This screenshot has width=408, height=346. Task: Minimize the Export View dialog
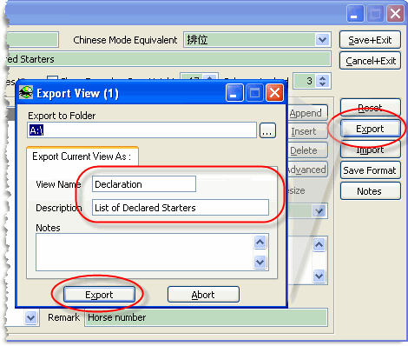coord(234,93)
